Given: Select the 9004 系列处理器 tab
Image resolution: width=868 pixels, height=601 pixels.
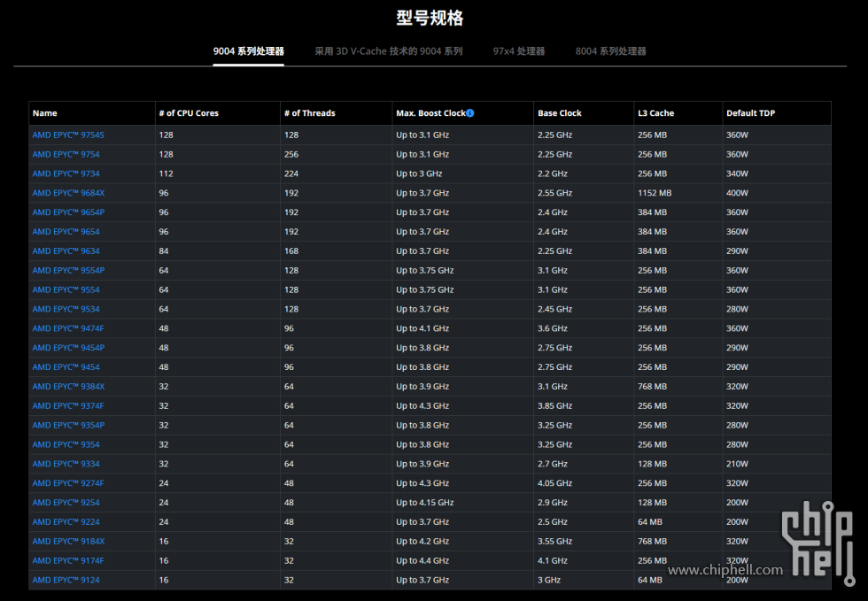Looking at the screenshot, I should 249,51.
